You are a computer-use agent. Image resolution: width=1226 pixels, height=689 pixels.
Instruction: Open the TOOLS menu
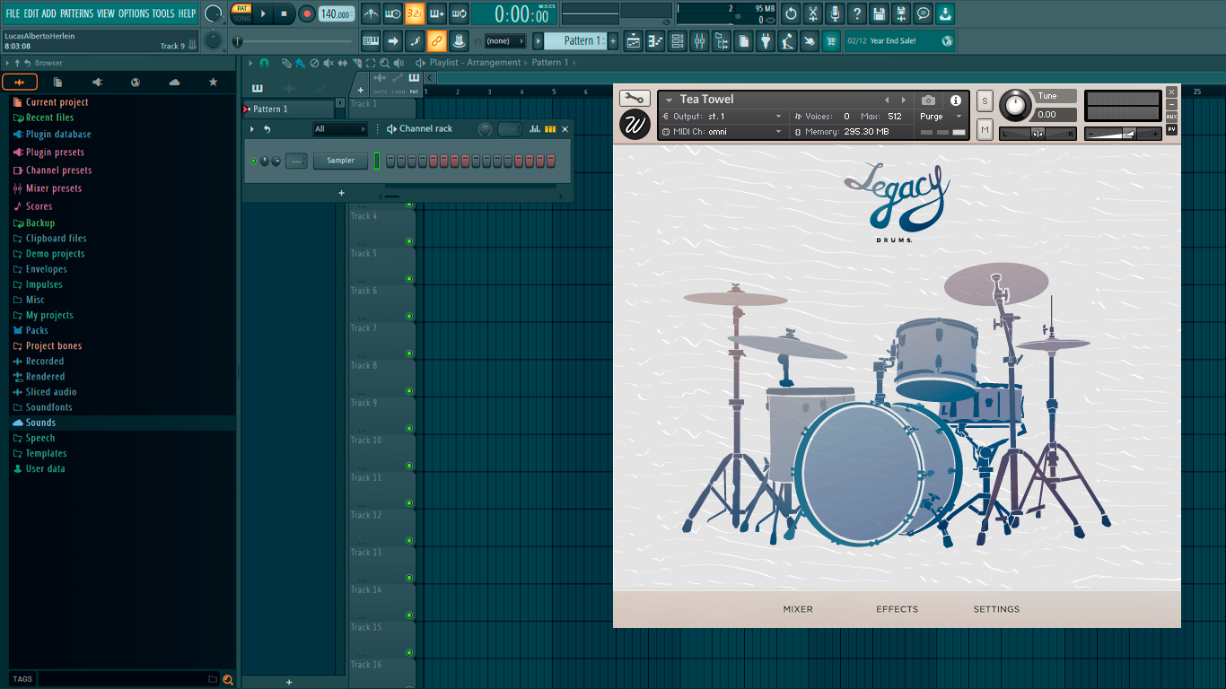163,13
